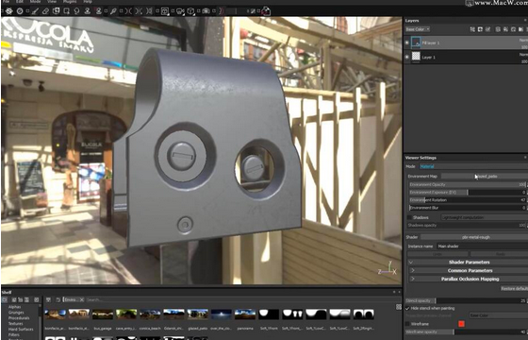Pick the red Wireframe color swatch
This screenshot has height=340, width=528.
pos(461,324)
